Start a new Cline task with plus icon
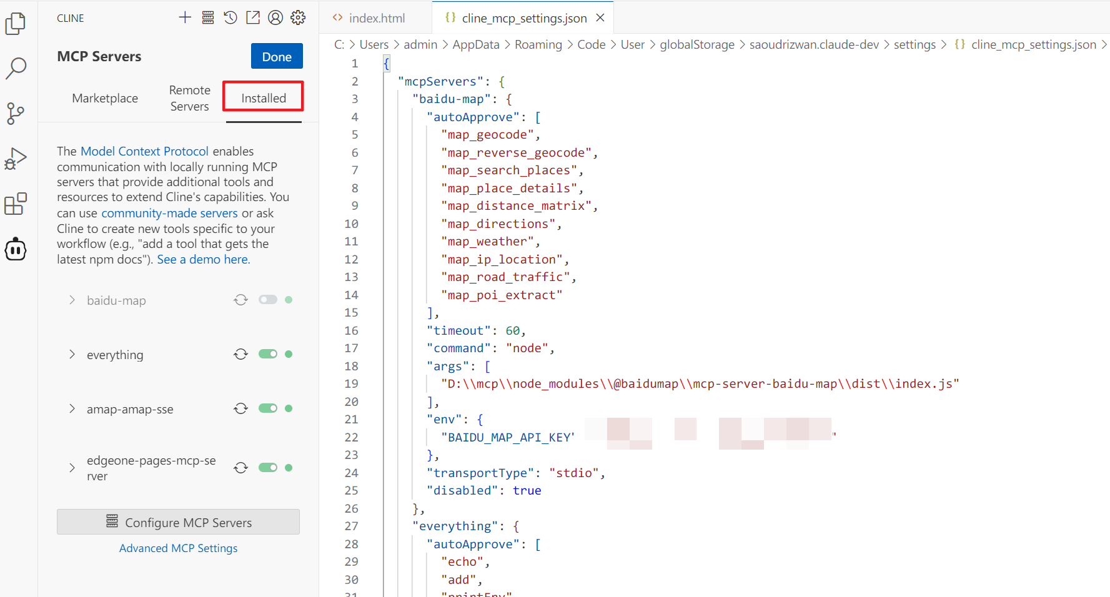 185,17
